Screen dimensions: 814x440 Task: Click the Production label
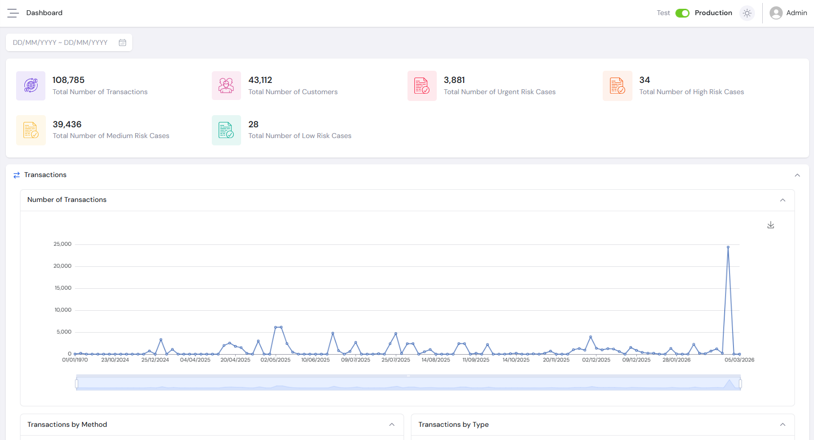pos(713,13)
